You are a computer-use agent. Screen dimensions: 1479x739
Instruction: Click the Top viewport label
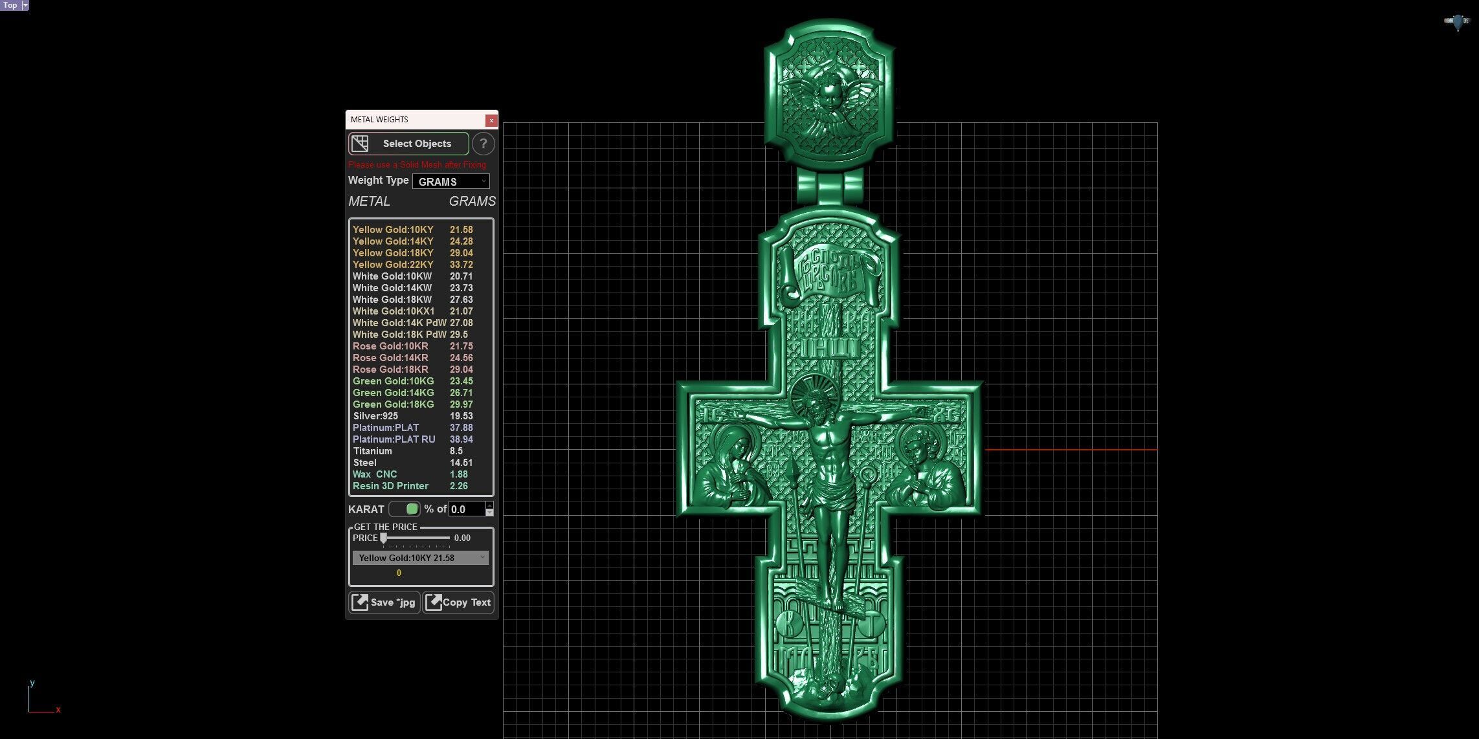click(x=10, y=5)
